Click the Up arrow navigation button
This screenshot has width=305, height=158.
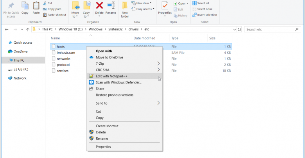point(27,29)
